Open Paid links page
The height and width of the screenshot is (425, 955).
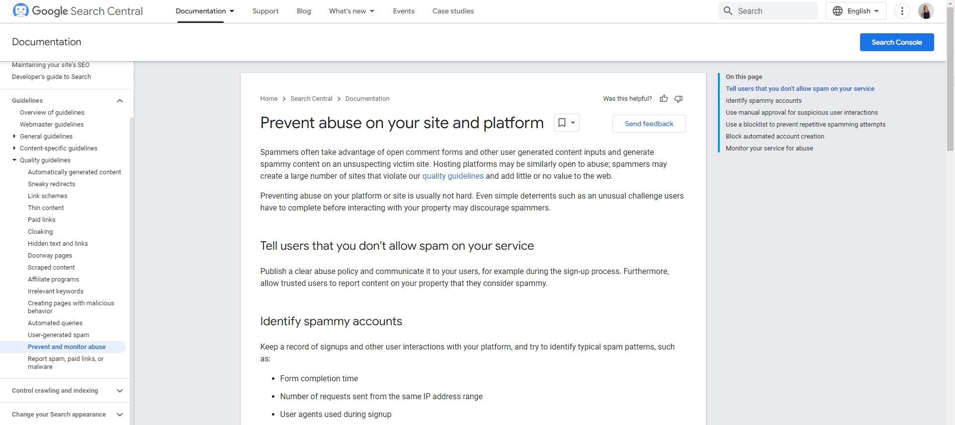tap(42, 220)
